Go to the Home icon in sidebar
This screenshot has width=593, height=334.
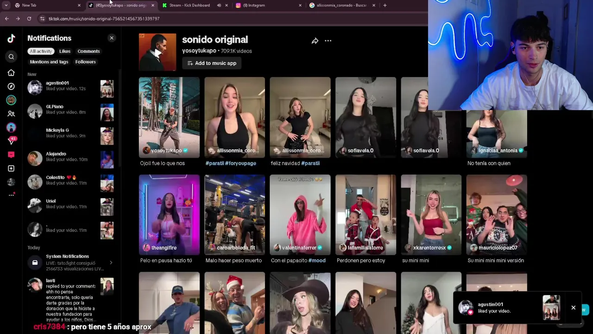point(11,73)
